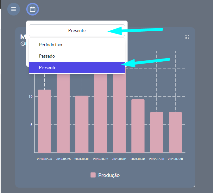This screenshot has width=213, height=193.
Task: Click the bar for 2022-07-30
Action: [x=157, y=133]
